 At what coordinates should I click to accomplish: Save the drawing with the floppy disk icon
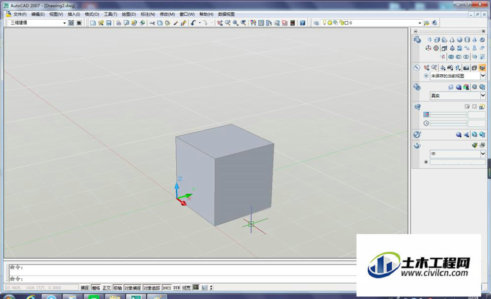coord(109,23)
